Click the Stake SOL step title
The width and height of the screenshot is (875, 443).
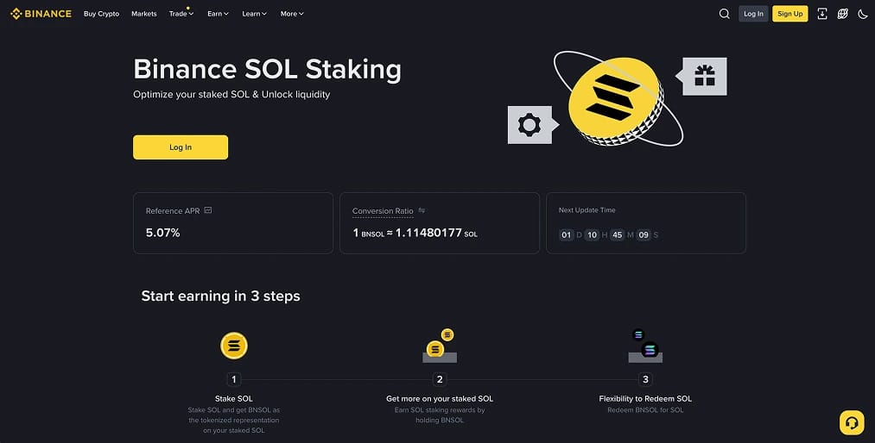[234, 398]
